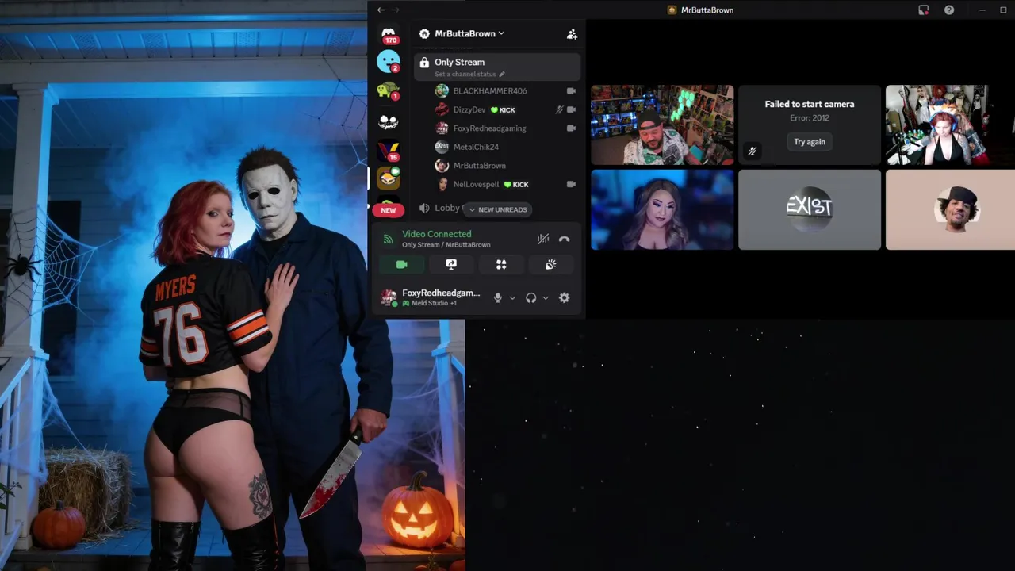Click BLACKHAMMER406's camera icon
This screenshot has width=1015, height=571.
coord(571,91)
